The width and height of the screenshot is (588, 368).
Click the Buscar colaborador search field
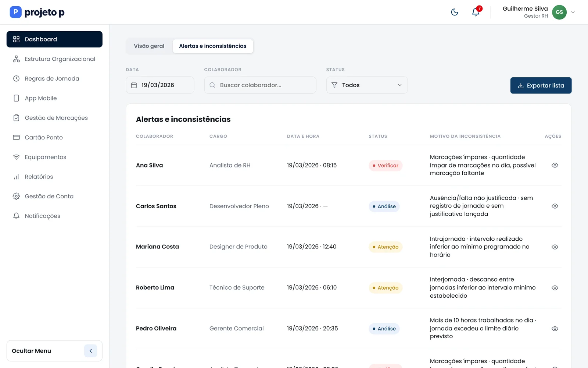pos(260,85)
